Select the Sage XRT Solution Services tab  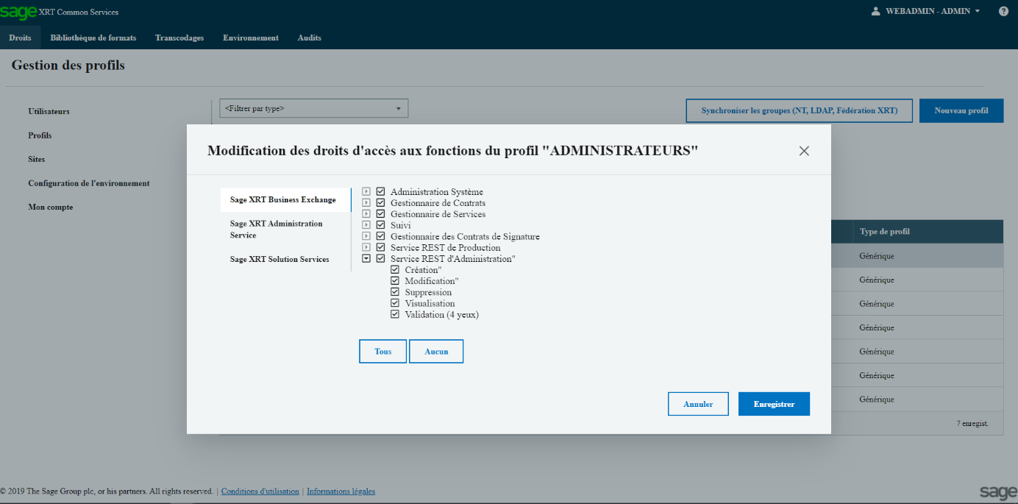click(x=280, y=260)
